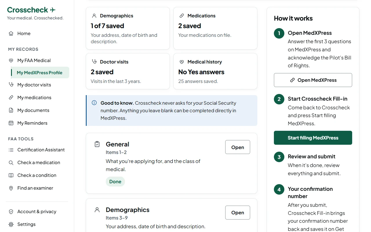Click the Crosscheck airplane logo icon
The height and width of the screenshot is (232, 371).
point(53,10)
